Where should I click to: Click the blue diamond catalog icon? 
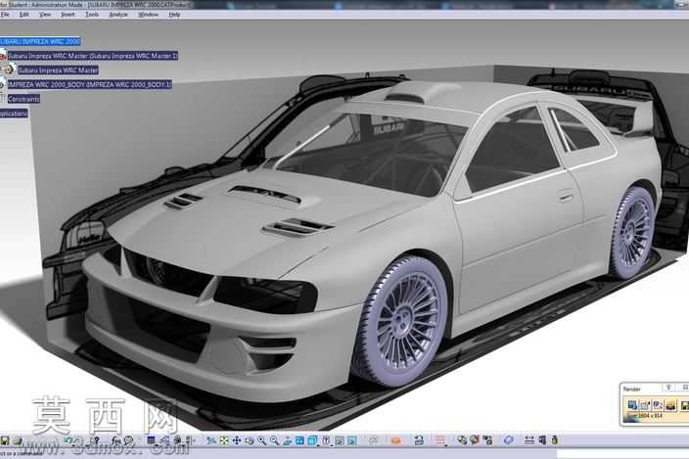[509, 440]
